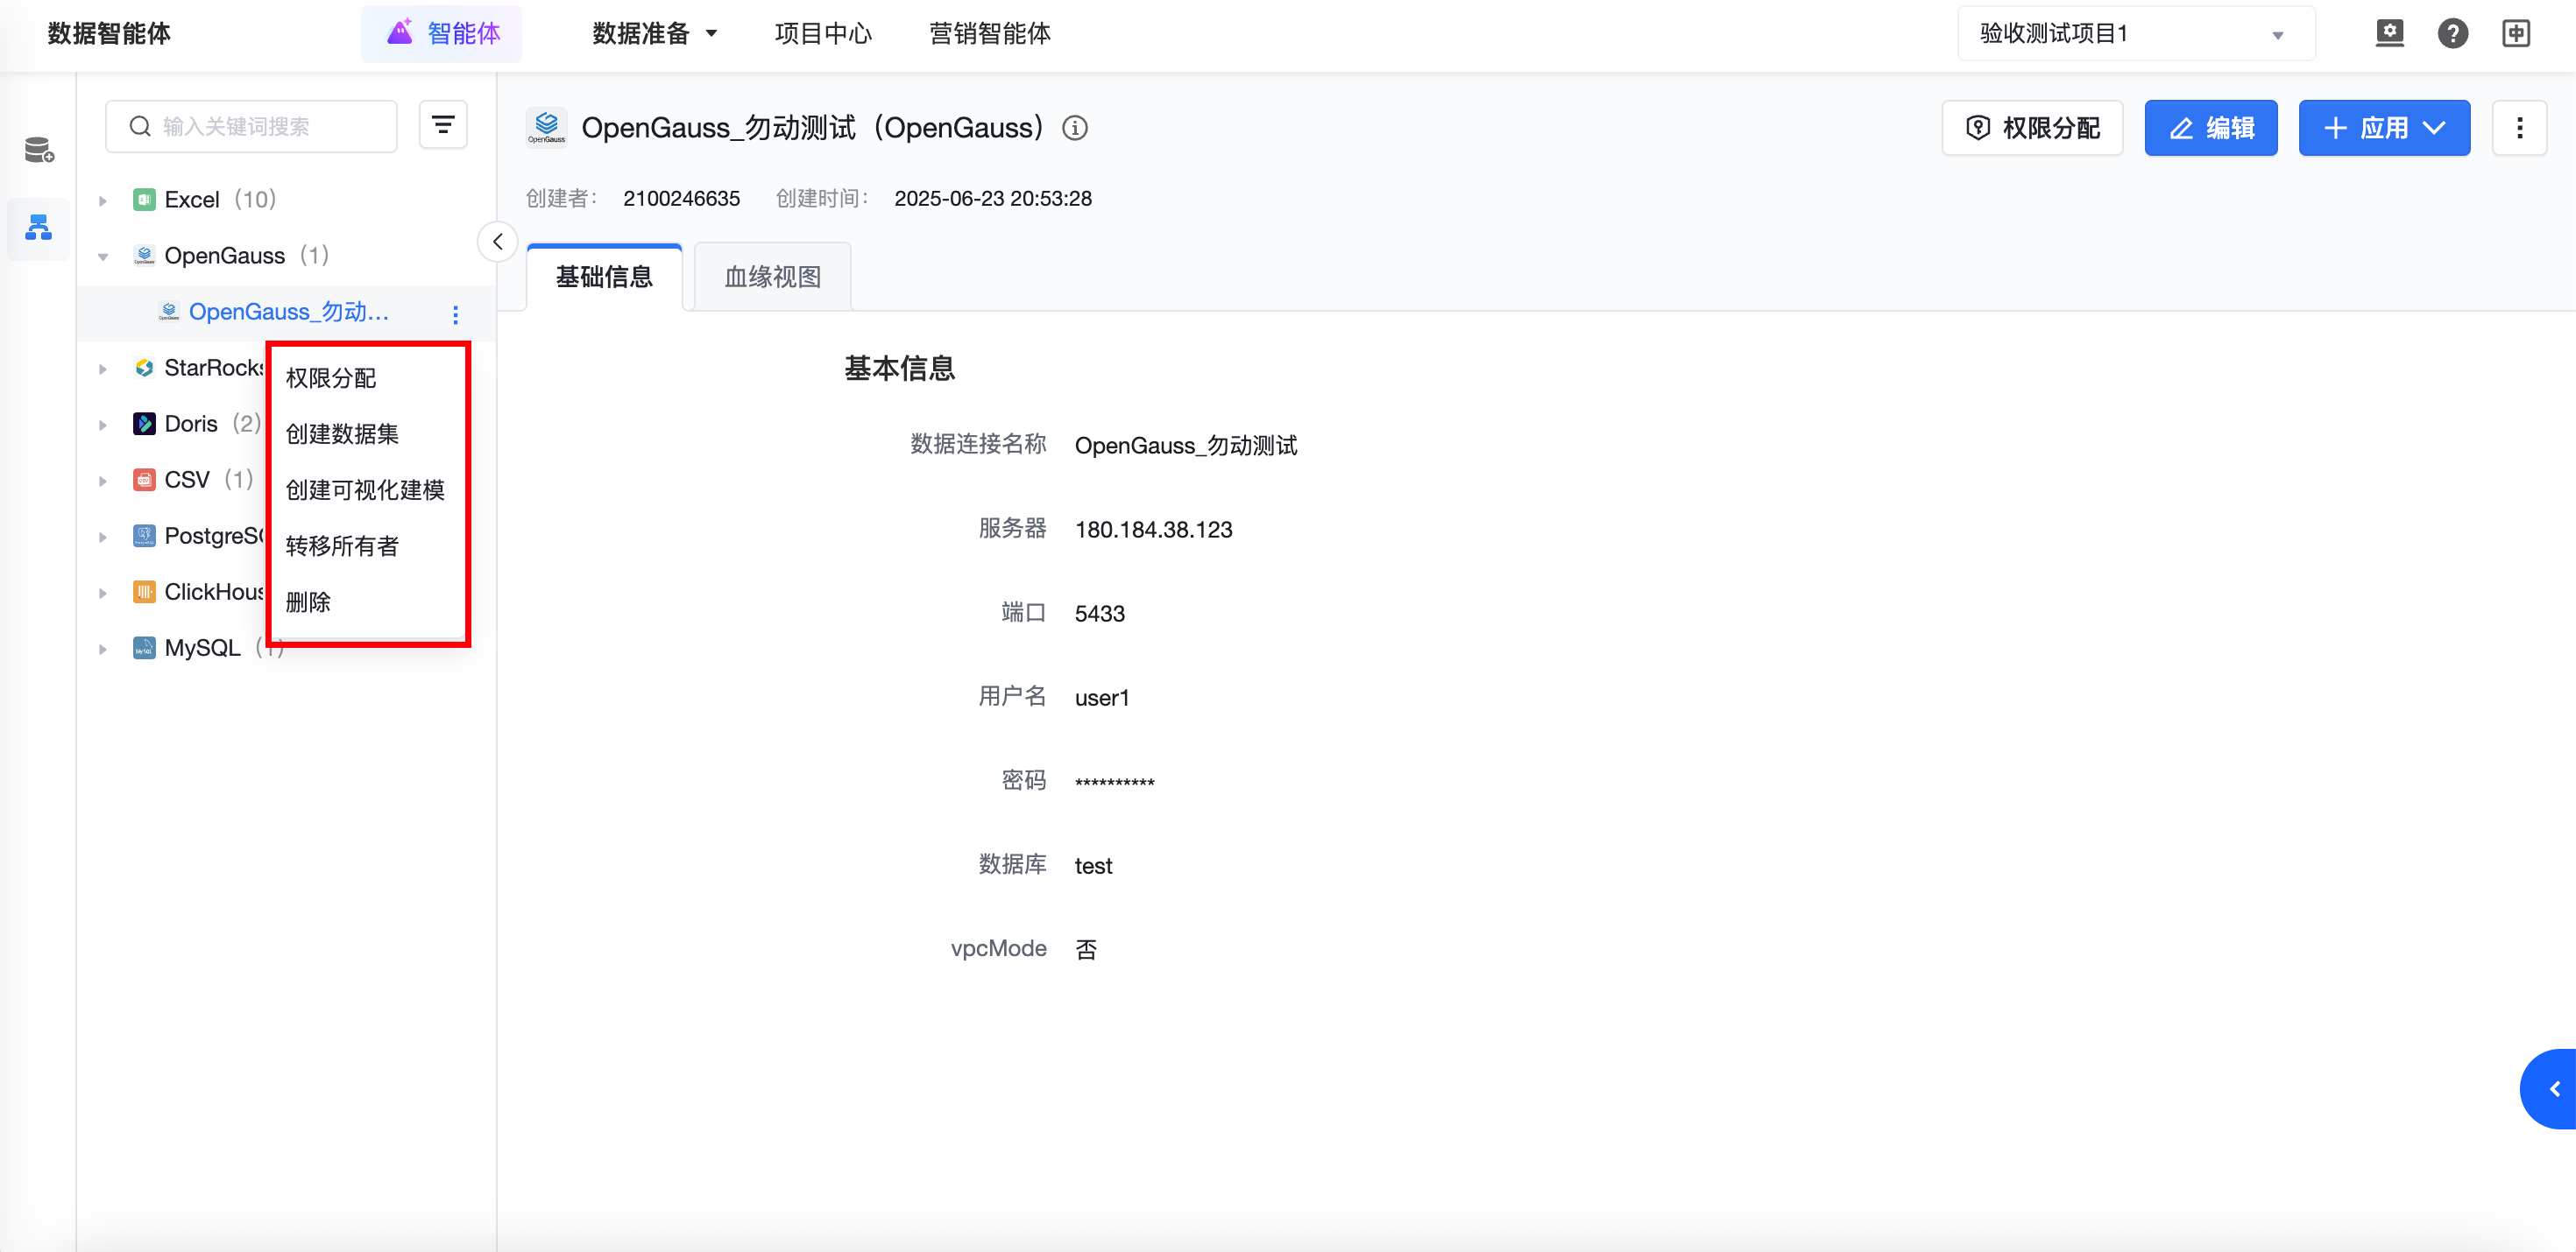Collapse the left tree panel with chevron

pyautogui.click(x=497, y=242)
